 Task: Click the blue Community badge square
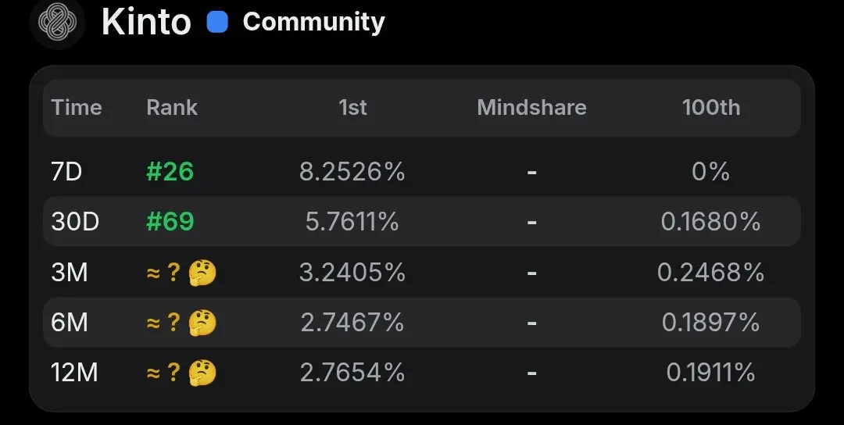217,23
